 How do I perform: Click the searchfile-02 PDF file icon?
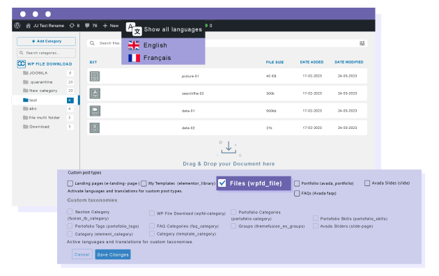(95, 93)
